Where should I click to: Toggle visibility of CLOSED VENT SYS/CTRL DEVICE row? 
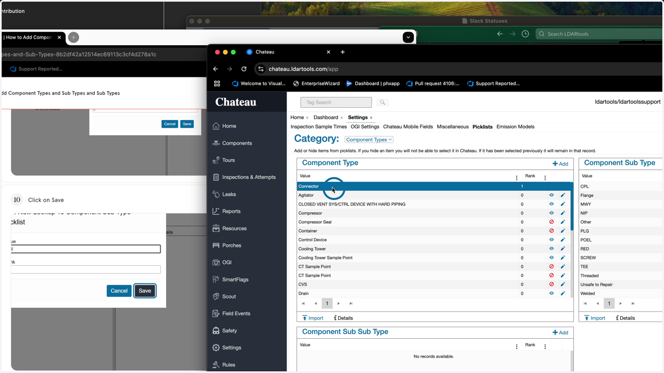tap(551, 204)
